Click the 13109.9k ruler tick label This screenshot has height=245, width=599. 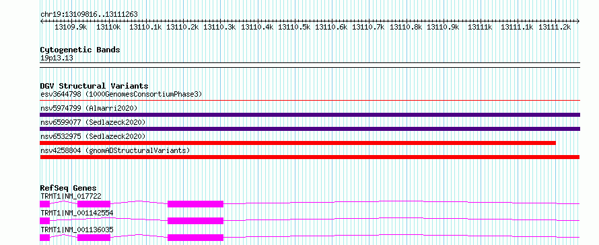71,27
